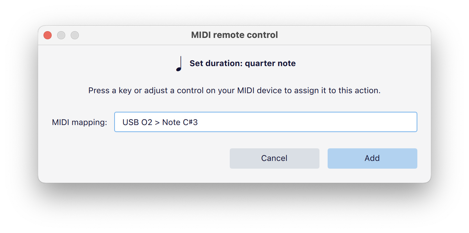Viewport: 469px width, 233px height.
Task: Close the MIDI remote control dialog
Action: pyautogui.click(x=47, y=35)
